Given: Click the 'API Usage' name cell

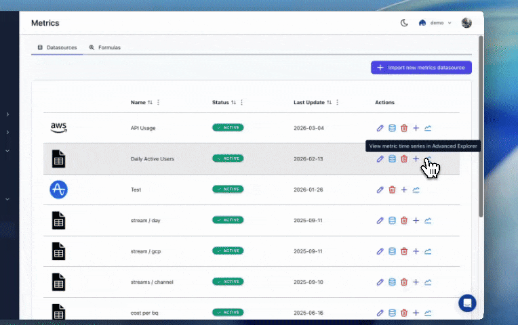Looking at the screenshot, I should pyautogui.click(x=143, y=128).
